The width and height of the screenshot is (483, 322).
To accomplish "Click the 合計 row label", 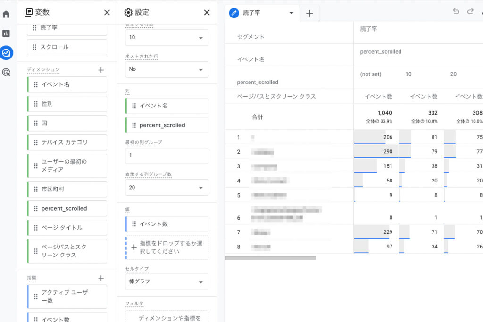I will pos(257,117).
